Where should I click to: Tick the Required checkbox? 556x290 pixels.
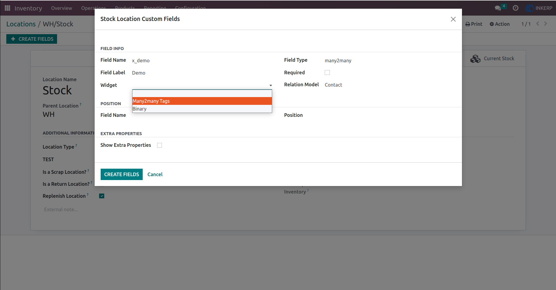[327, 72]
